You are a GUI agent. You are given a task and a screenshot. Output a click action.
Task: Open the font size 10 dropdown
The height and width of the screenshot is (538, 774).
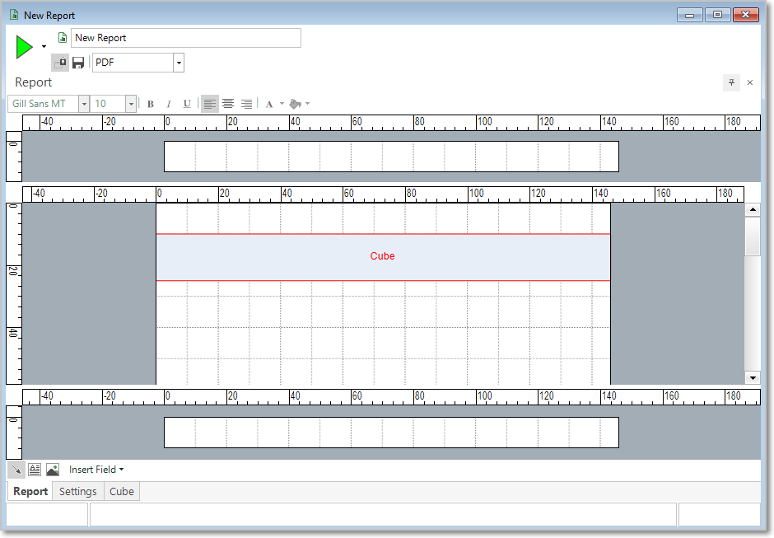coord(131,104)
